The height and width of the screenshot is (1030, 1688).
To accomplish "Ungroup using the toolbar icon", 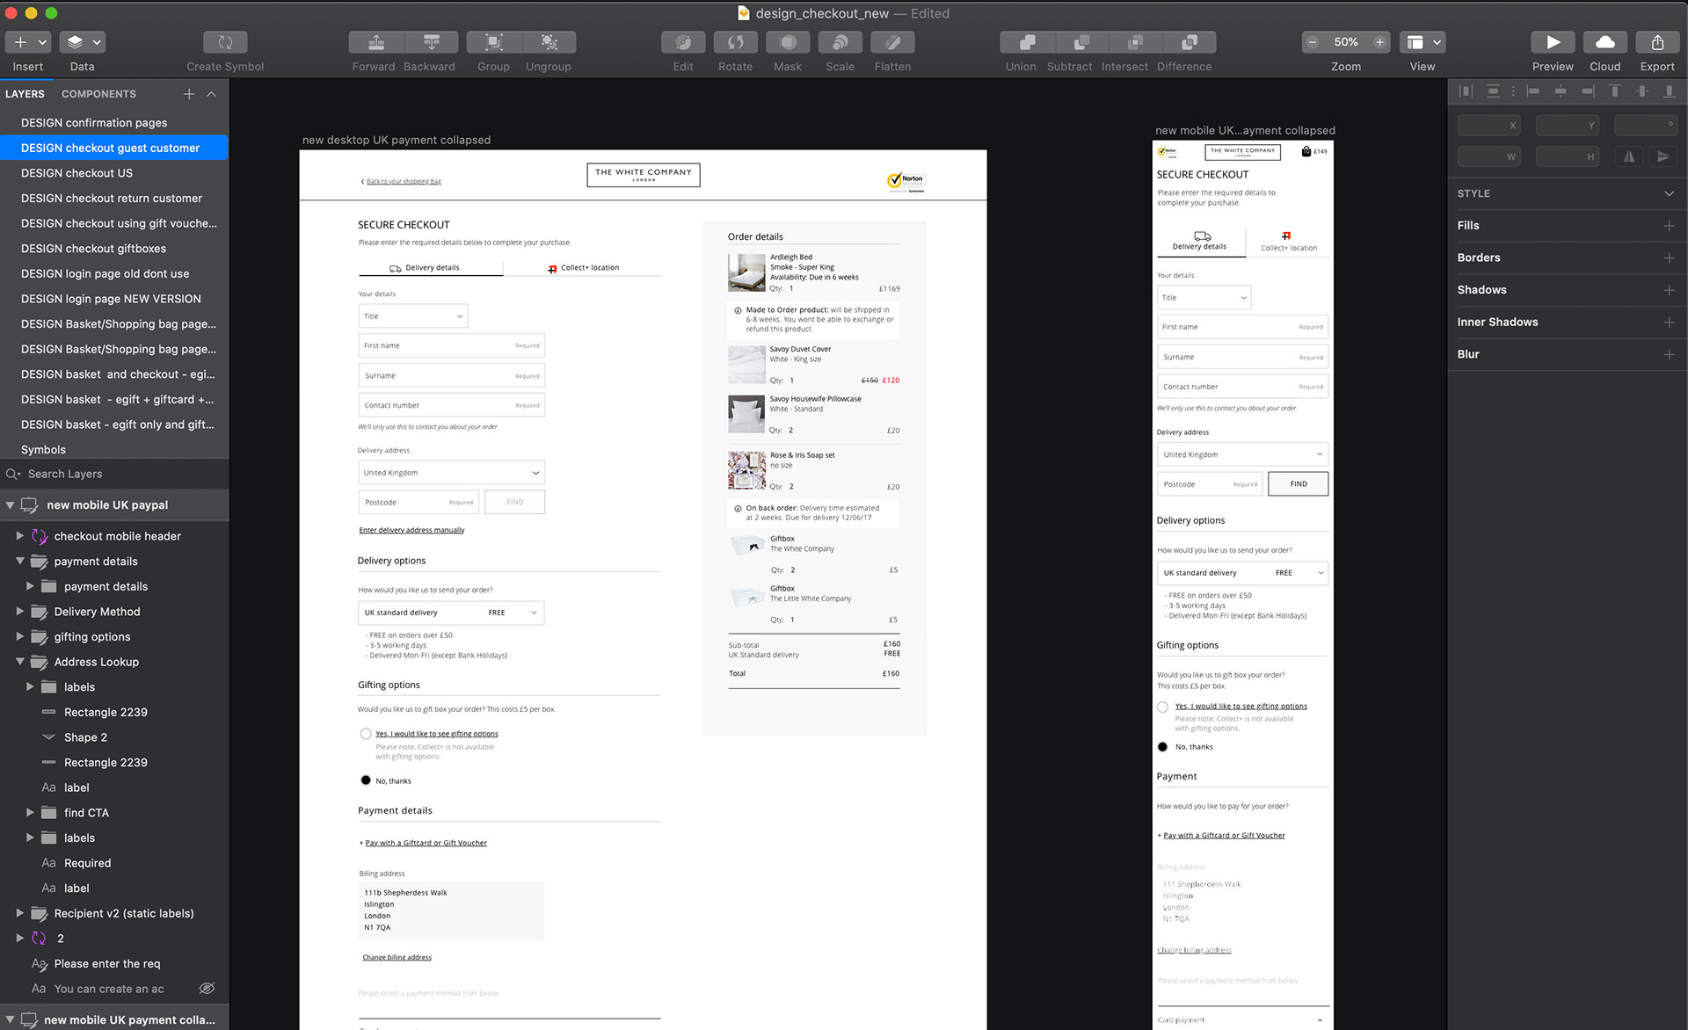I will pos(549,42).
